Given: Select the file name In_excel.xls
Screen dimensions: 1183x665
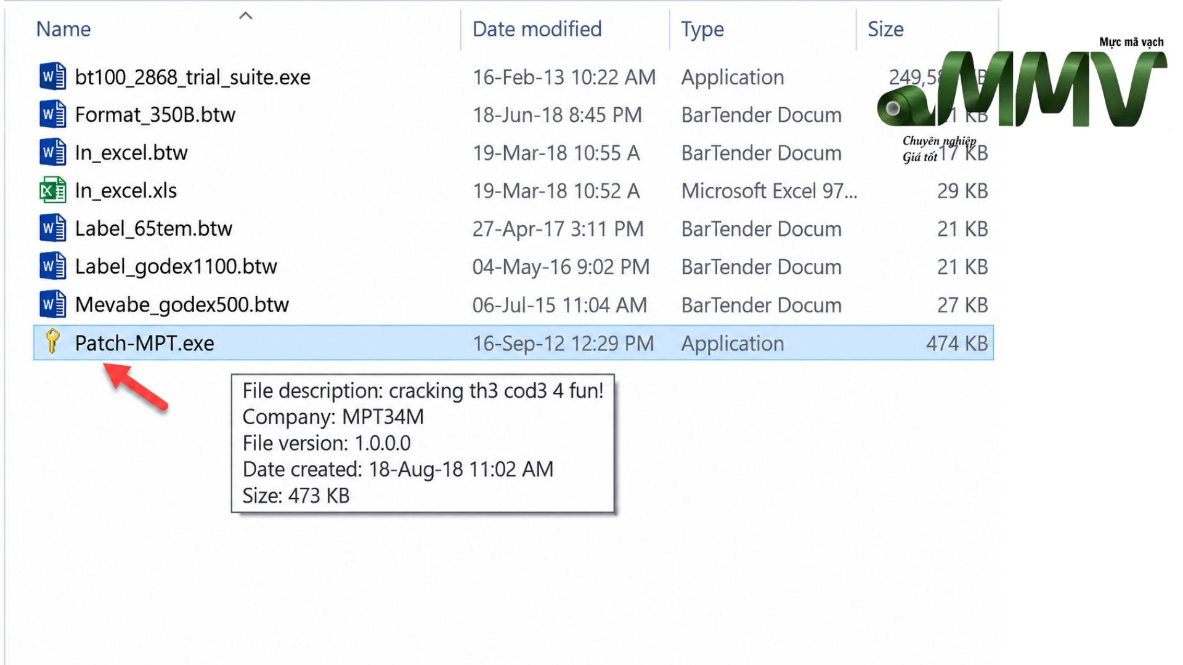Looking at the screenshot, I should tap(126, 191).
